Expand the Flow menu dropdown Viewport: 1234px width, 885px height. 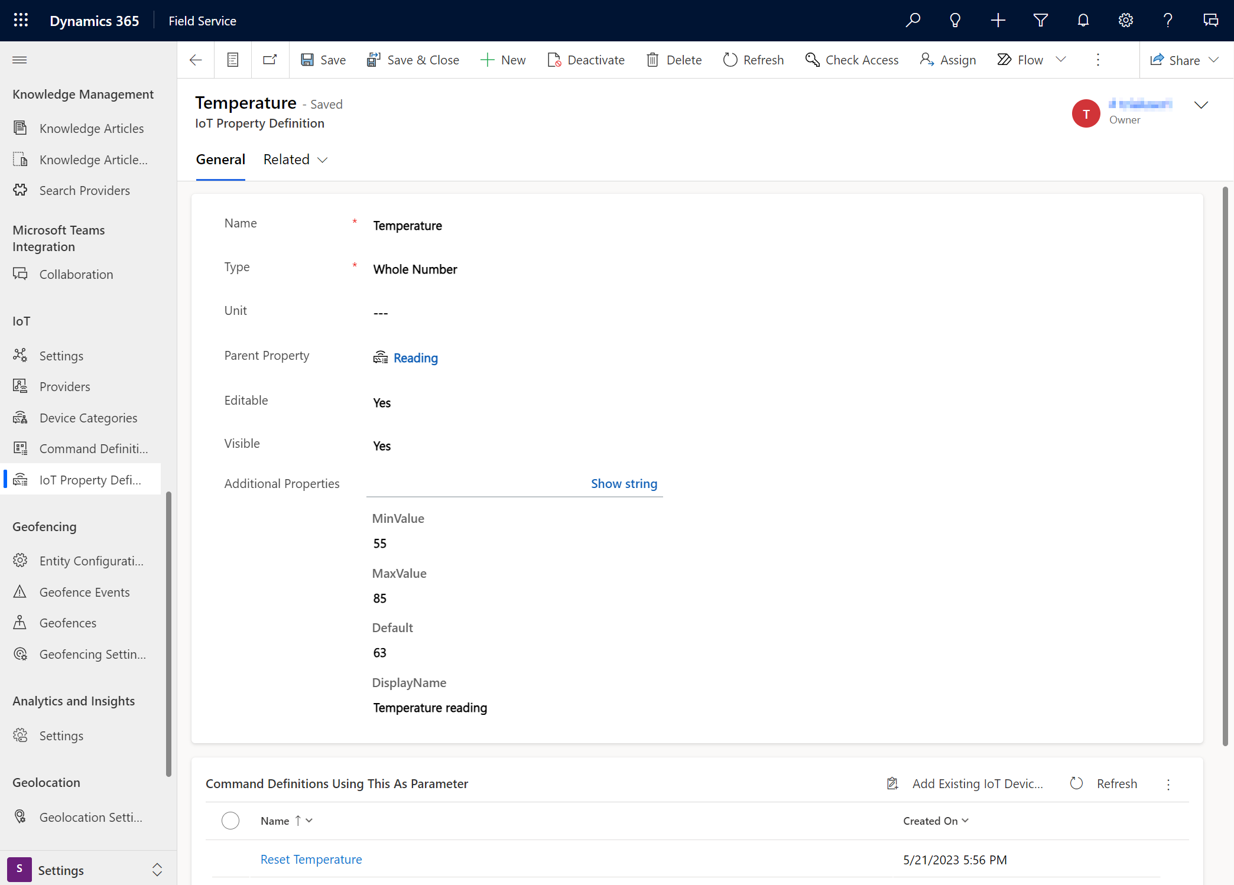[1061, 60]
